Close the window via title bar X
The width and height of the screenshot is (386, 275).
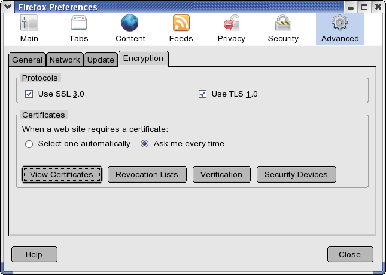[x=378, y=7]
